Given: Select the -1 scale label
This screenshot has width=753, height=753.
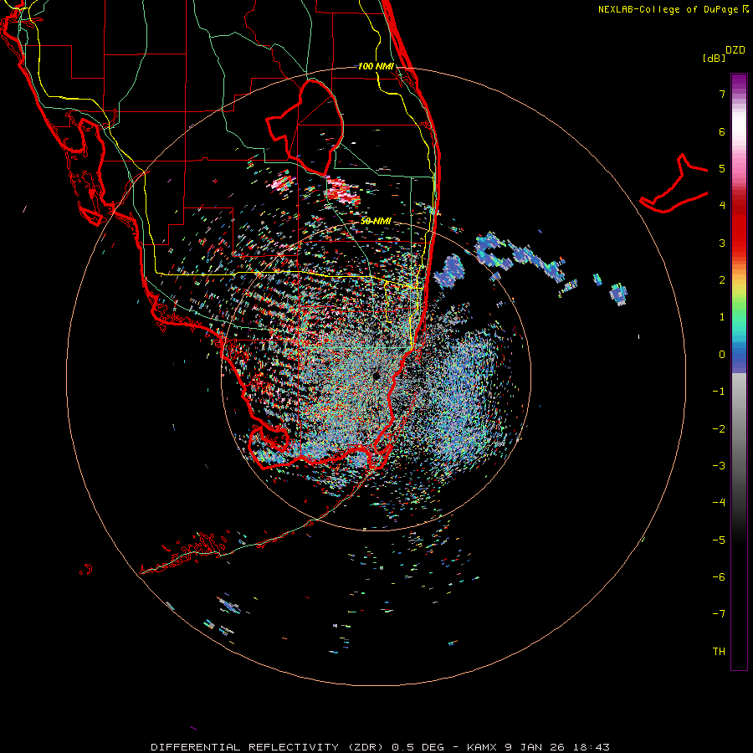Looking at the screenshot, I should (719, 392).
